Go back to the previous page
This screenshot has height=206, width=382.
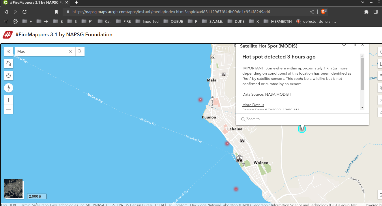[x=6, y=12]
